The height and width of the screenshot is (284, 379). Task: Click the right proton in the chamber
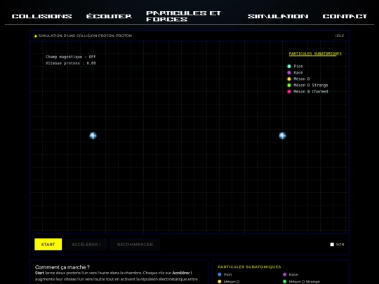(282, 136)
